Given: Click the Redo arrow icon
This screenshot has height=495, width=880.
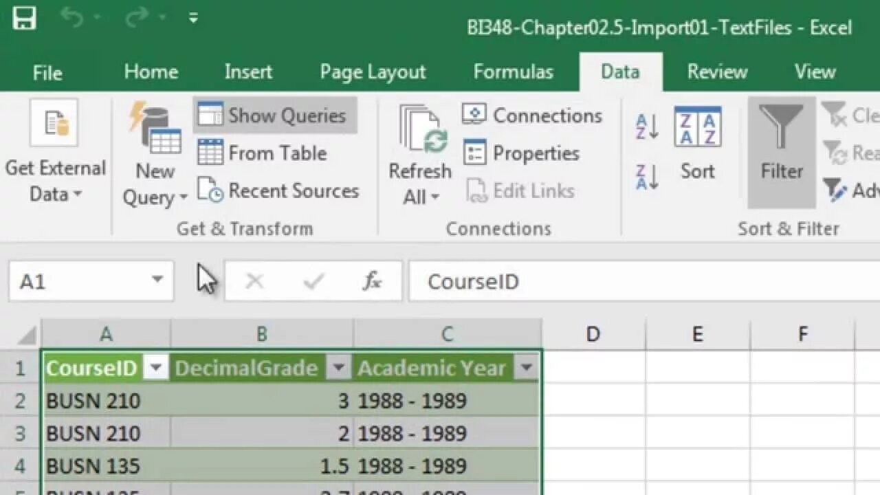Looking at the screenshot, I should pyautogui.click(x=138, y=17).
